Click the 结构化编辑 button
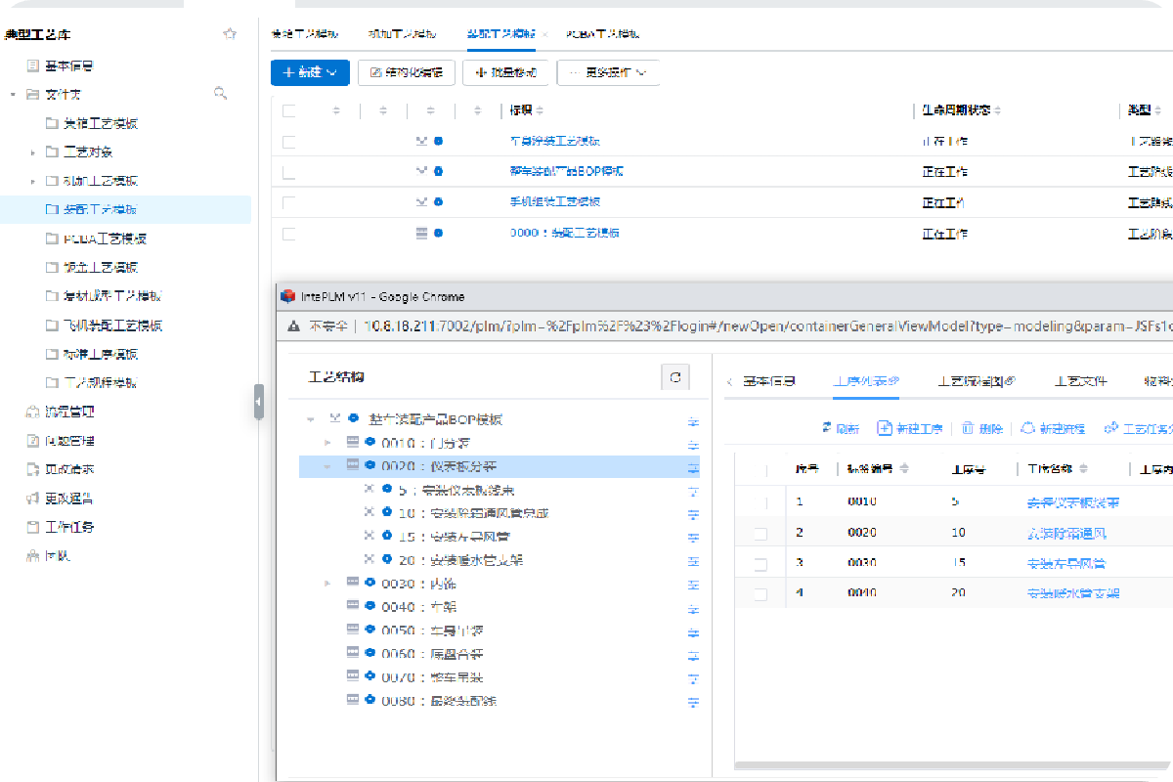Image resolution: width=1173 pixels, height=782 pixels. 407,72
